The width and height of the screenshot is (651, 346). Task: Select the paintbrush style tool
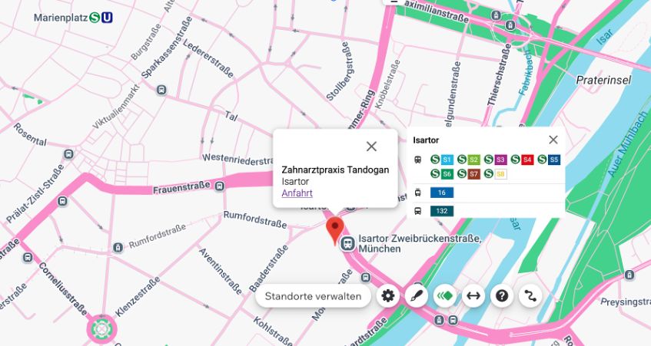(417, 296)
